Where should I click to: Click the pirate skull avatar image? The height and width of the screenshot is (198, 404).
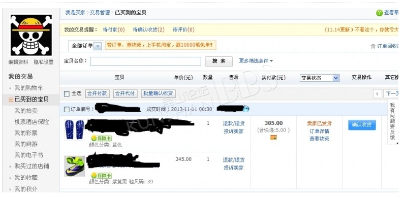pyautogui.click(x=31, y=35)
